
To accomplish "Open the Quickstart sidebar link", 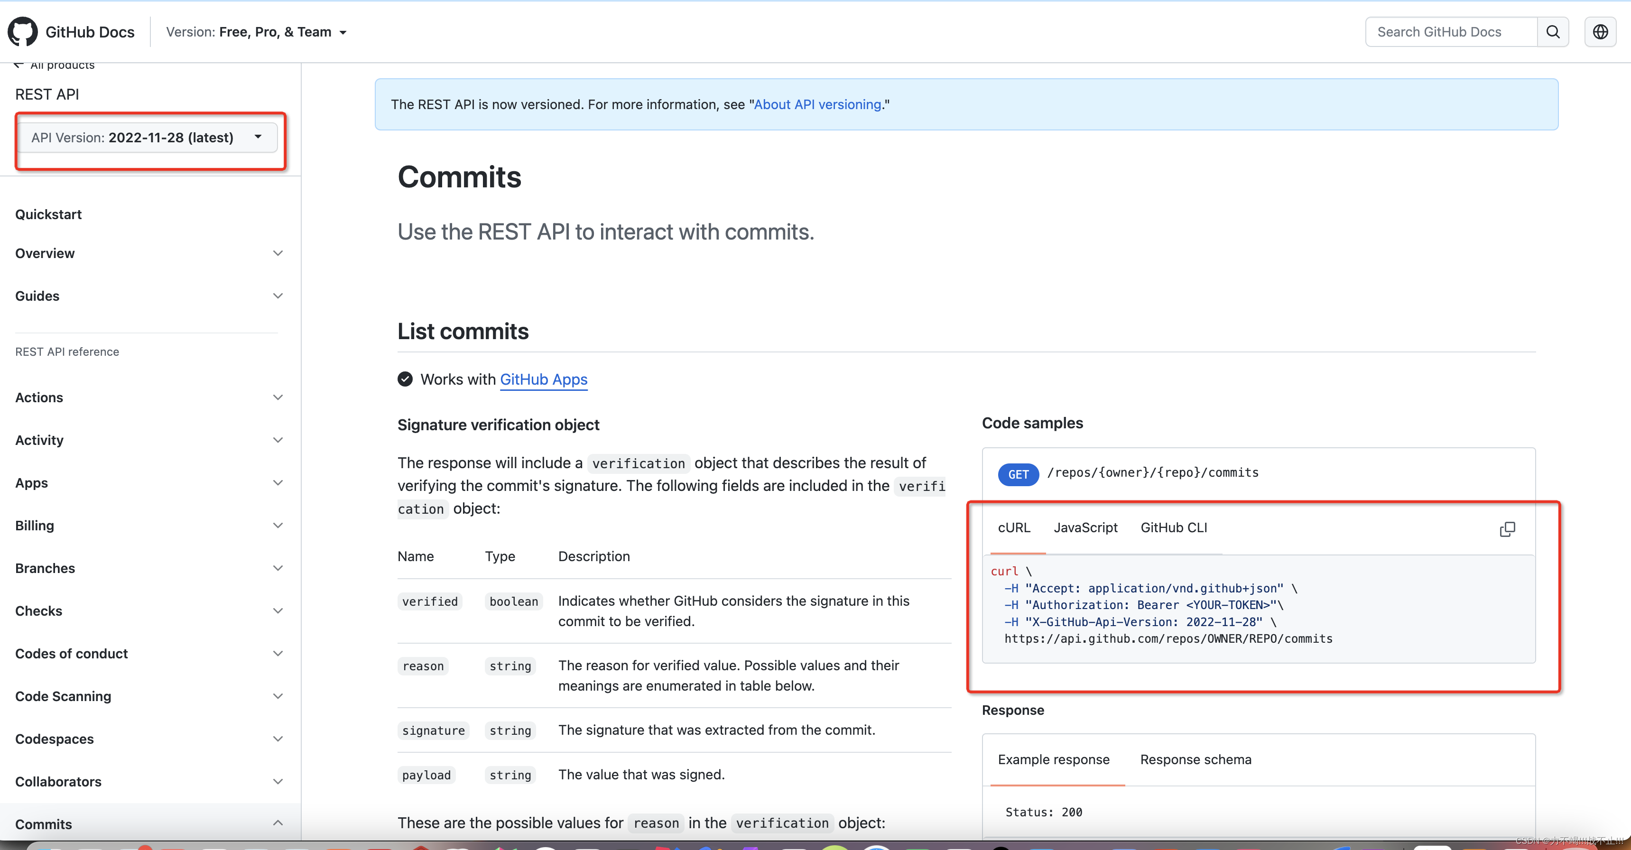I will click(48, 214).
